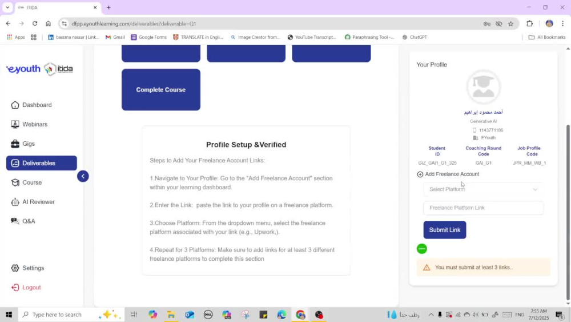Click the browser home icon
This screenshot has width=571, height=322.
pos(48,23)
